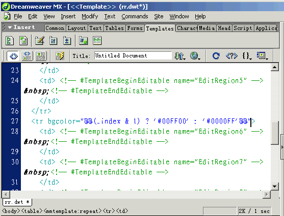
Task: Switch to the Media insert tab
Action: [x=207, y=28]
